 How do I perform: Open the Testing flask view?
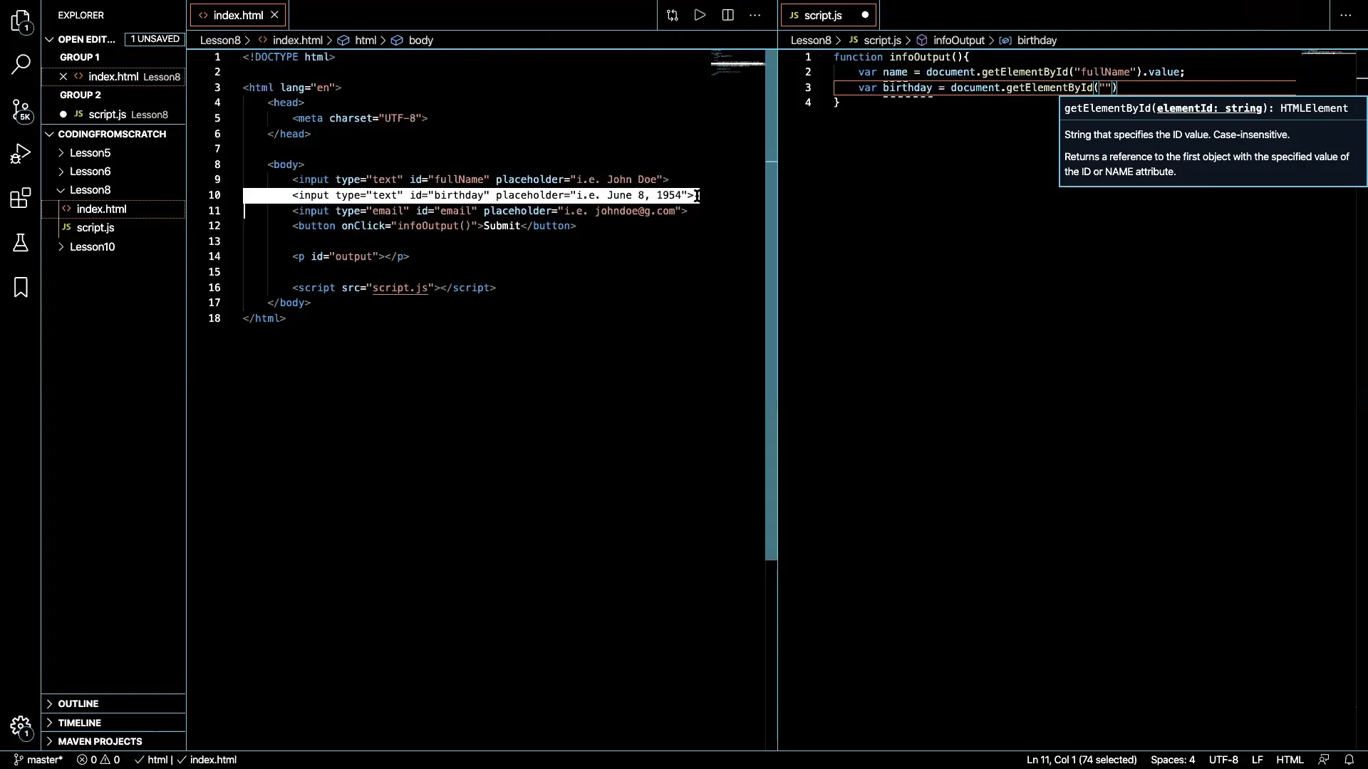21,243
